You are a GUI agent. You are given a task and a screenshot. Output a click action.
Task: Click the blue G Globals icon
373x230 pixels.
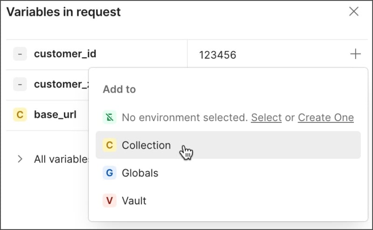pos(109,173)
